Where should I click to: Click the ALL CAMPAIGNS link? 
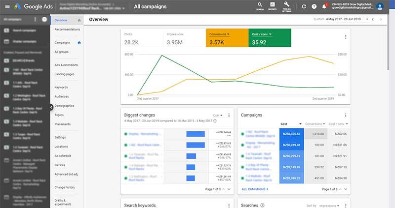[255, 189]
